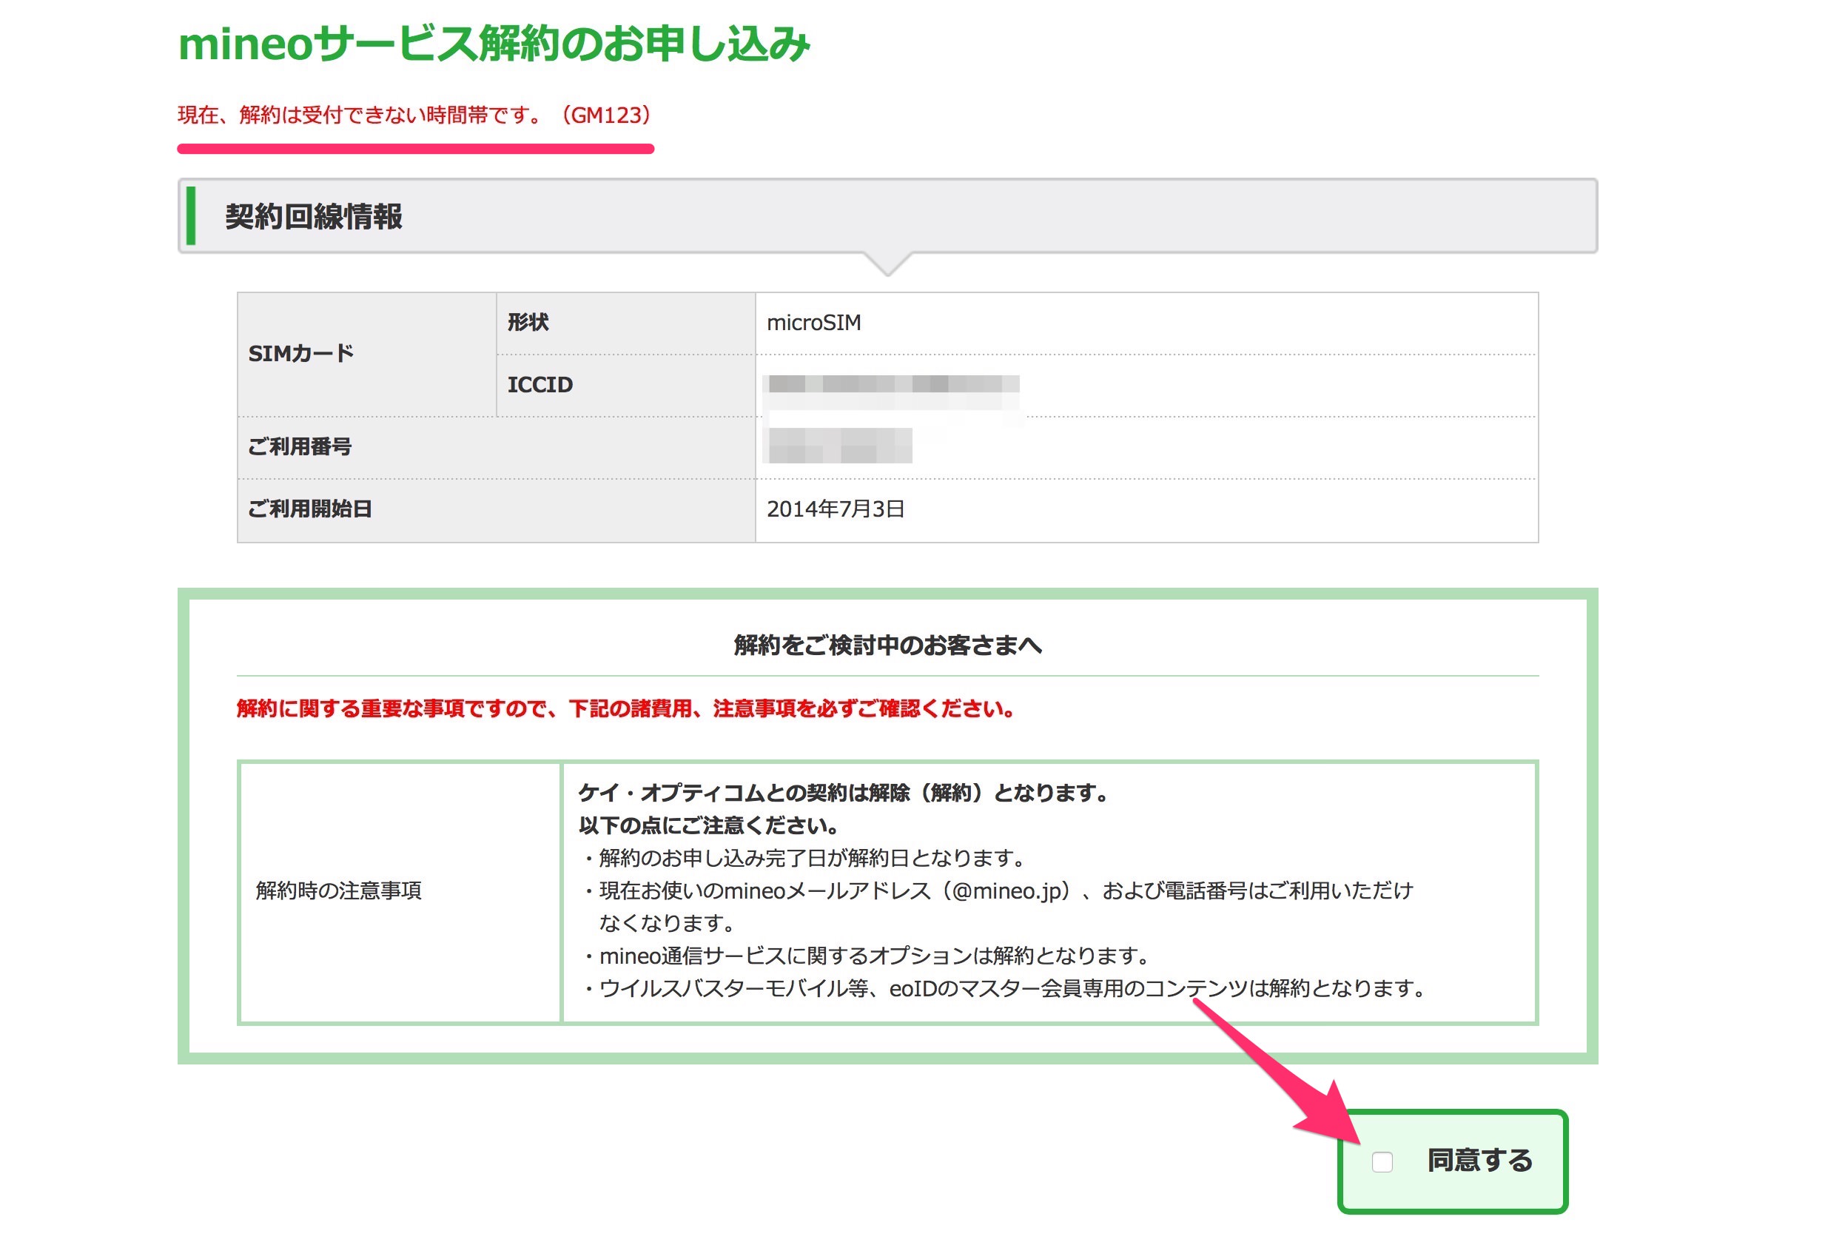
Task: Click the 解約をご検討中のお客さまへ heading
Action: click(887, 645)
